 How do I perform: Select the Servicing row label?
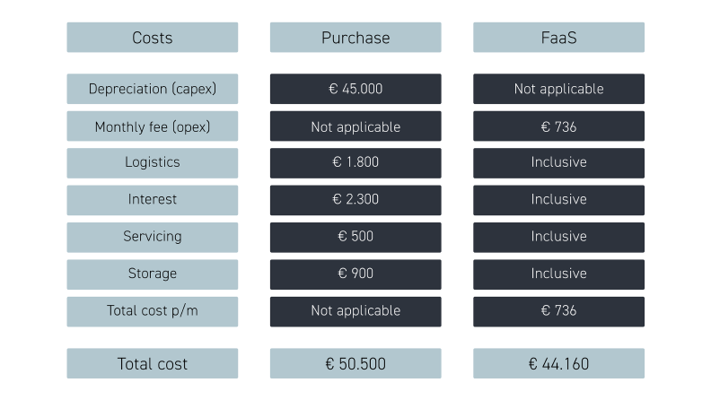coord(152,237)
